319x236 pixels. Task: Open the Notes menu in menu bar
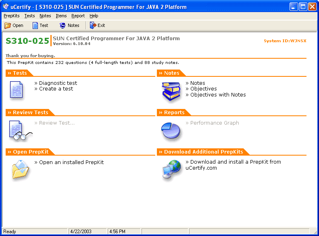(45, 16)
